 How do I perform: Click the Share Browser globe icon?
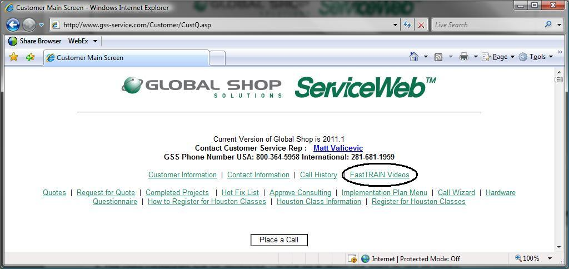13,41
